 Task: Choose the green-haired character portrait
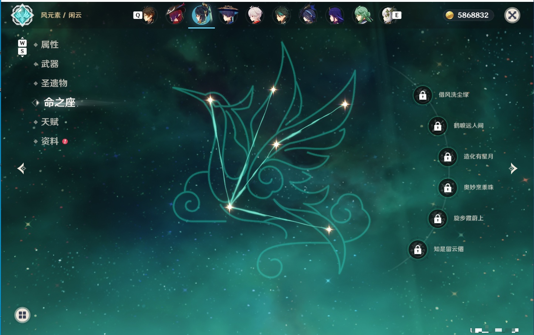[x=362, y=15]
